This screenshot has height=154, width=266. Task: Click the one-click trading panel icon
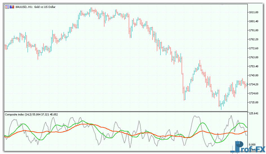7,7
